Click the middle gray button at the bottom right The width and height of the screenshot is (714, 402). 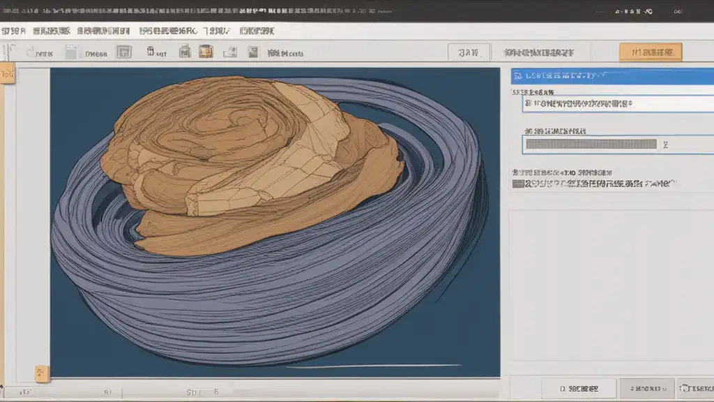point(646,388)
